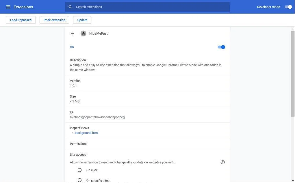Click the Permissions heading
295x183 pixels.
pyautogui.click(x=79, y=144)
